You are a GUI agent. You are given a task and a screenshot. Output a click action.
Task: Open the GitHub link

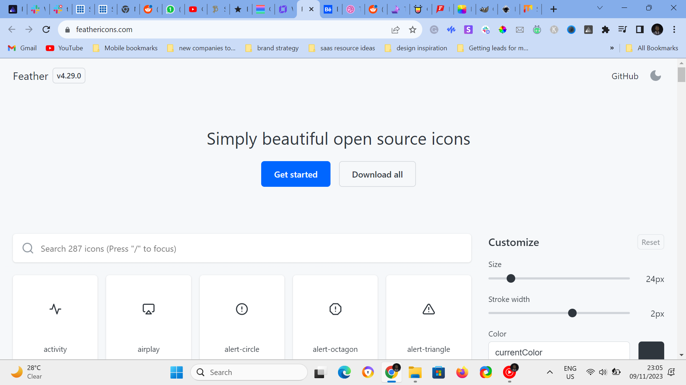(625, 76)
